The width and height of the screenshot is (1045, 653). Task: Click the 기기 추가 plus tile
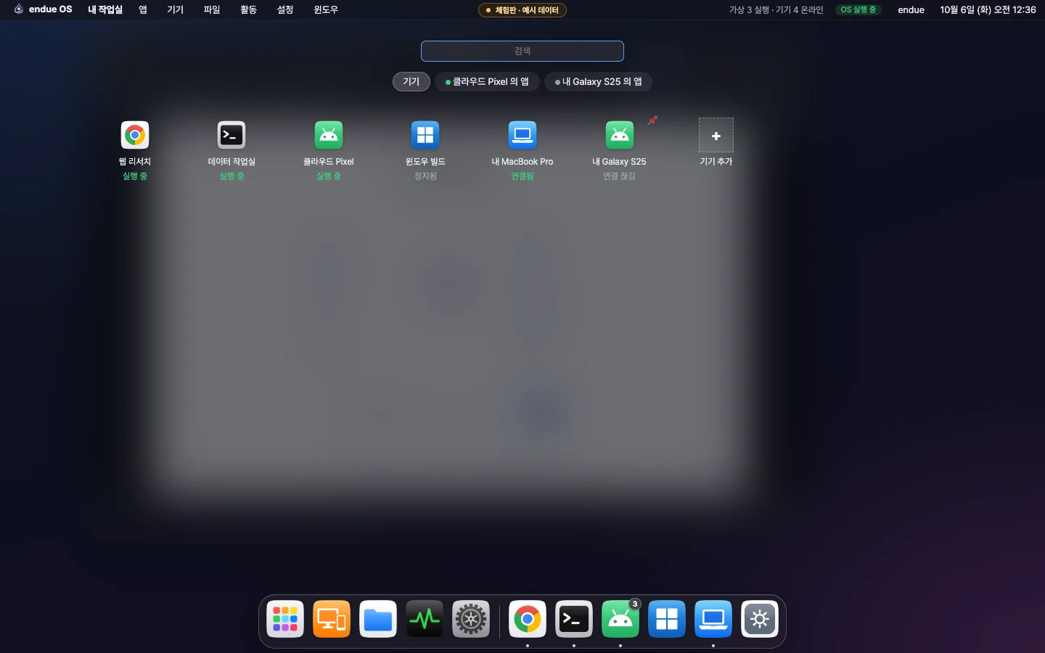(716, 136)
